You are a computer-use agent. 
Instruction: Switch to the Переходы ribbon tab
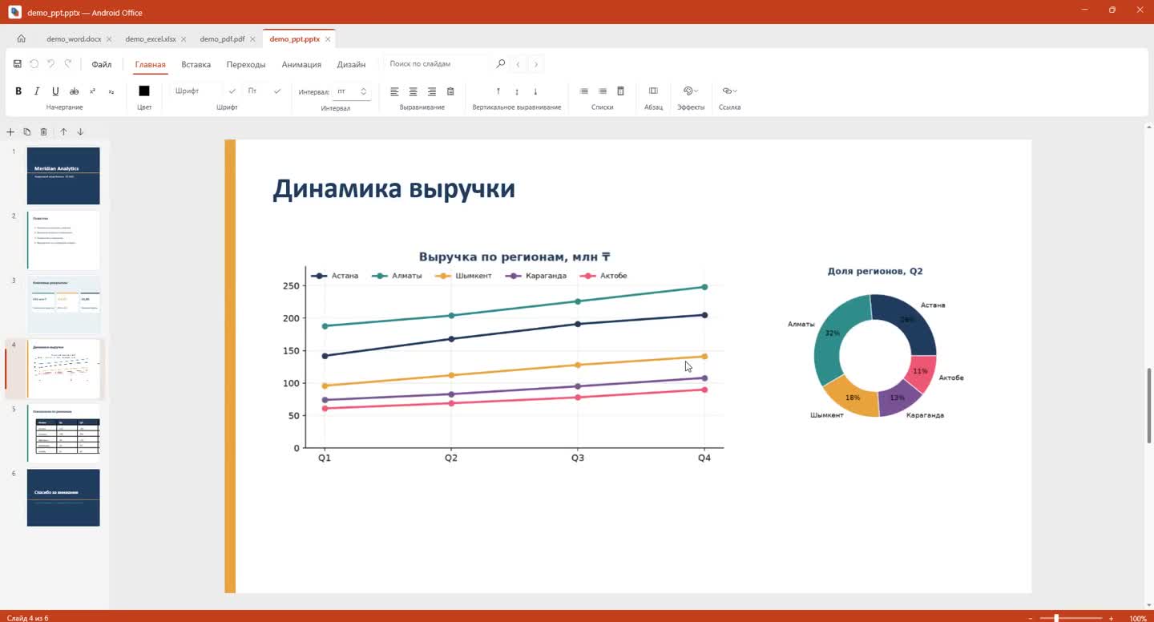246,64
